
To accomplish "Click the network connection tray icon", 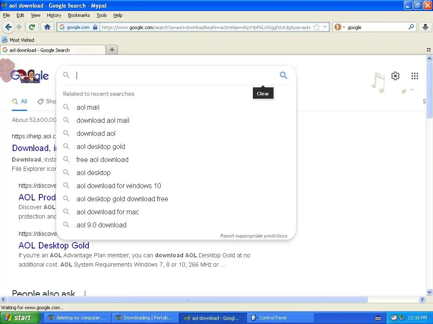I will [x=402, y=318].
